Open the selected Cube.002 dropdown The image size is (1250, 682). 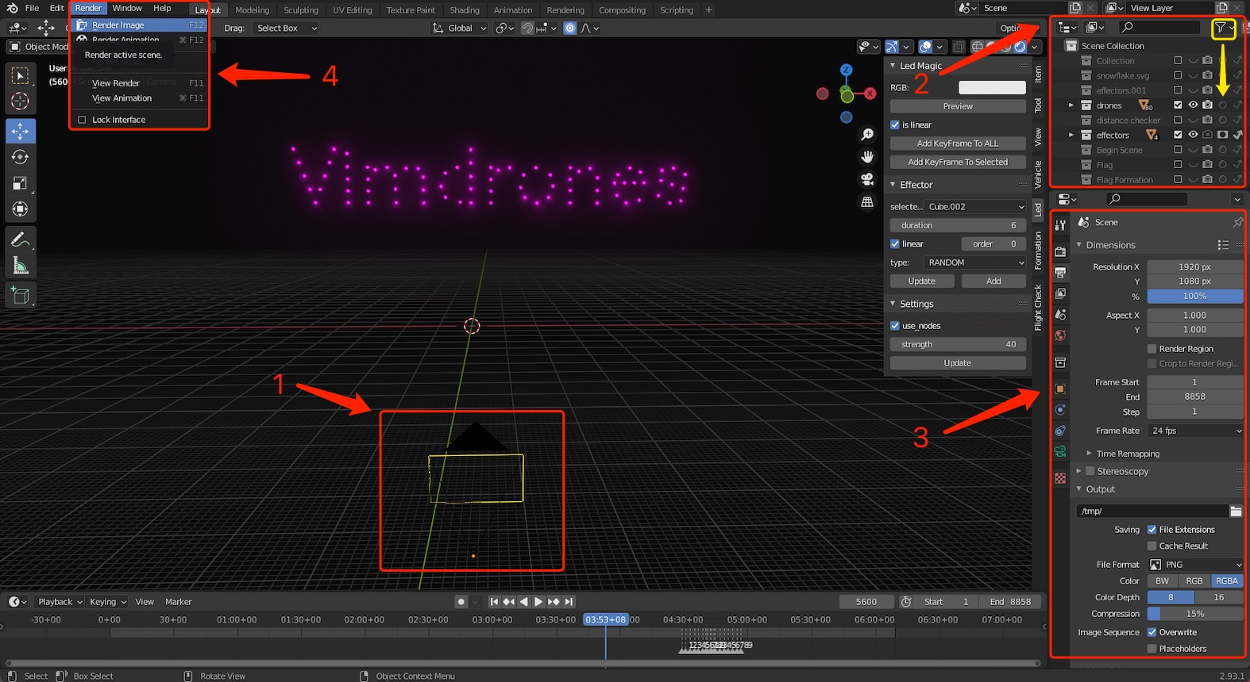(977, 207)
